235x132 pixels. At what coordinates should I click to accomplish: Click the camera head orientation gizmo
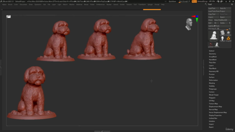pyautogui.click(x=189, y=24)
